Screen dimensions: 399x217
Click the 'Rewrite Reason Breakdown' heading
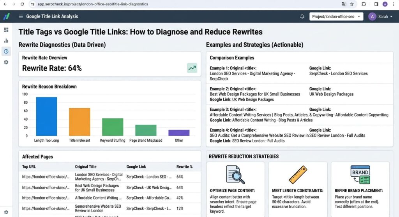pos(49,87)
